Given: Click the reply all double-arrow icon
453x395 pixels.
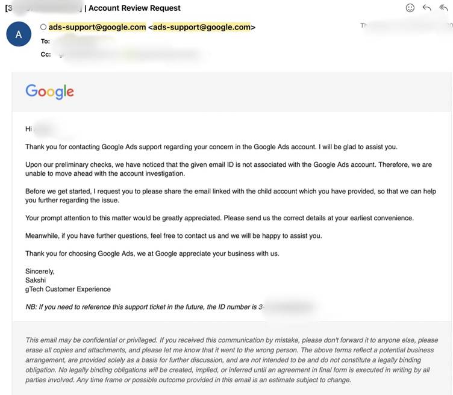Looking at the screenshot, I should [443, 8].
